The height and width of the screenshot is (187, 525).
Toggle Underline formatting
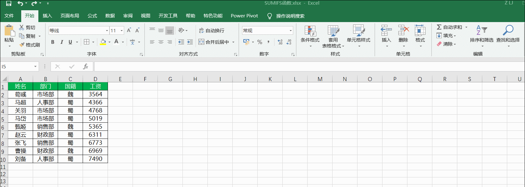[70, 42]
